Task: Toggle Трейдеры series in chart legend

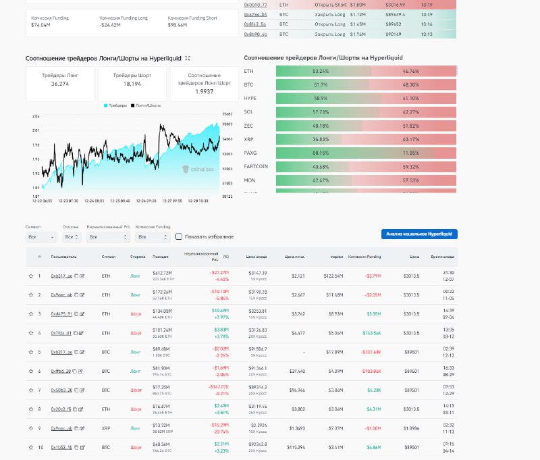Action: coord(115,105)
